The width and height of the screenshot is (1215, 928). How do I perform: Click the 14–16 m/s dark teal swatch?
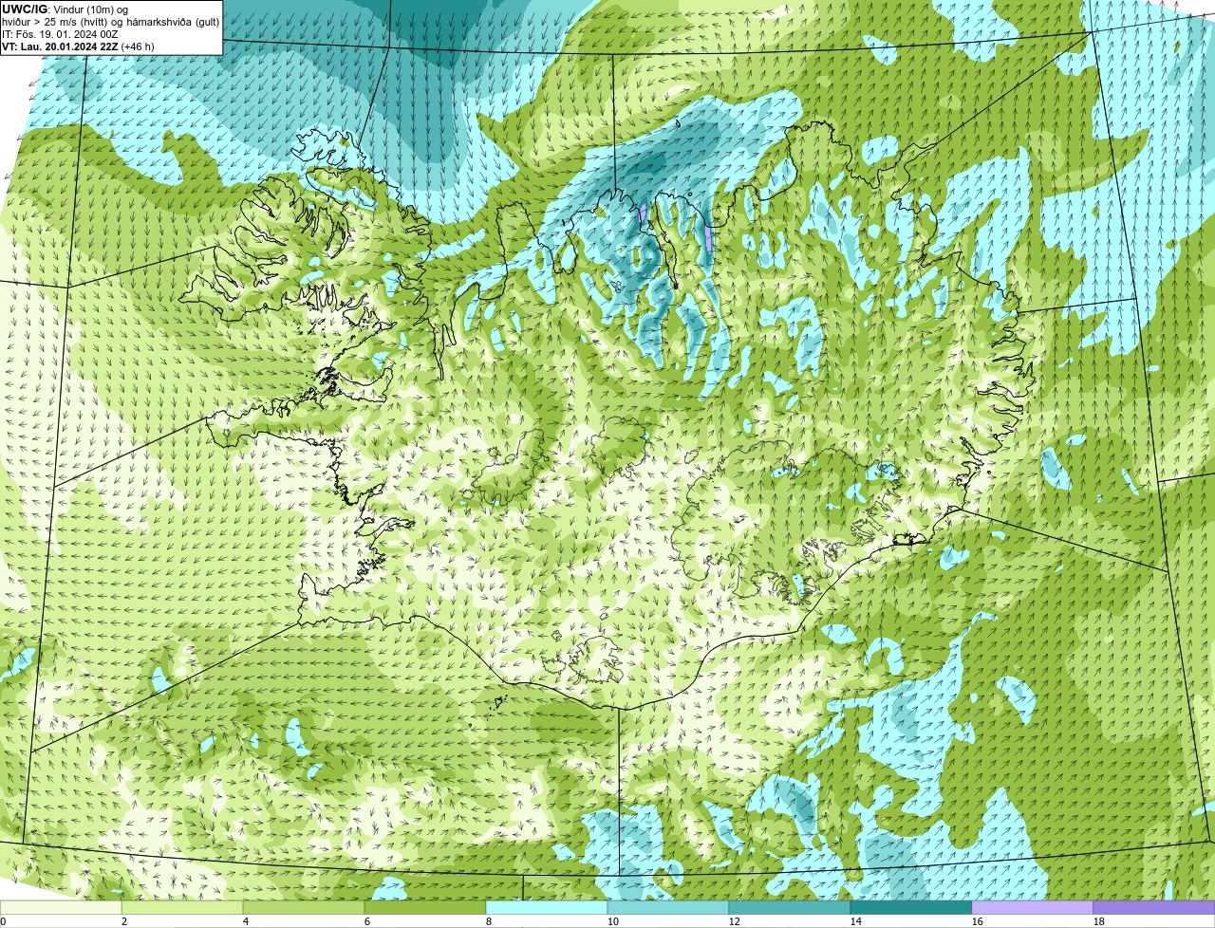tap(911, 908)
